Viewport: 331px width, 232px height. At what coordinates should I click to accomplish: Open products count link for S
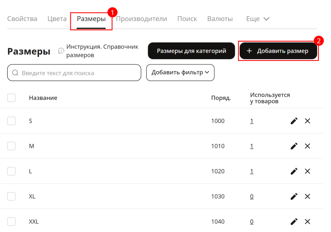pos(252,121)
